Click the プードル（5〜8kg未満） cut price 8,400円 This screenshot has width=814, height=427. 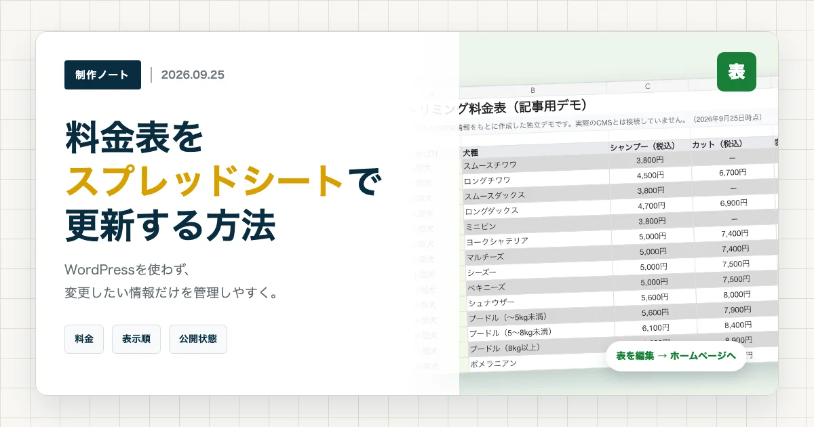[x=738, y=325]
